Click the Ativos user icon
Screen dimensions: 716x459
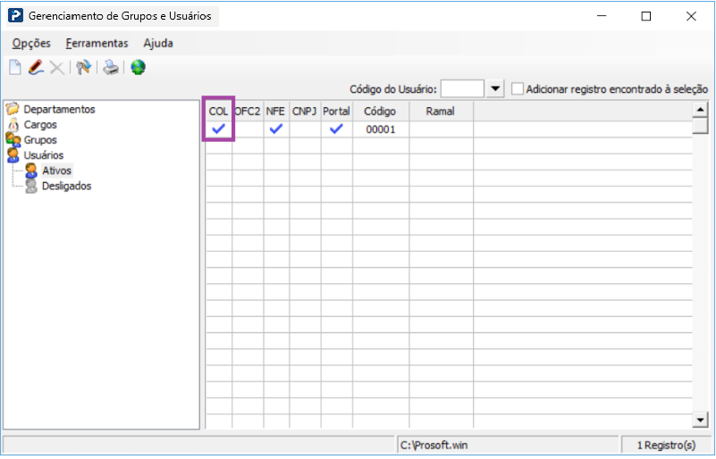(31, 171)
